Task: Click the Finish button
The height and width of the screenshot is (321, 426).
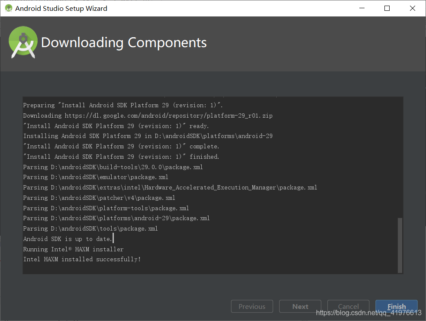Action: click(x=397, y=306)
